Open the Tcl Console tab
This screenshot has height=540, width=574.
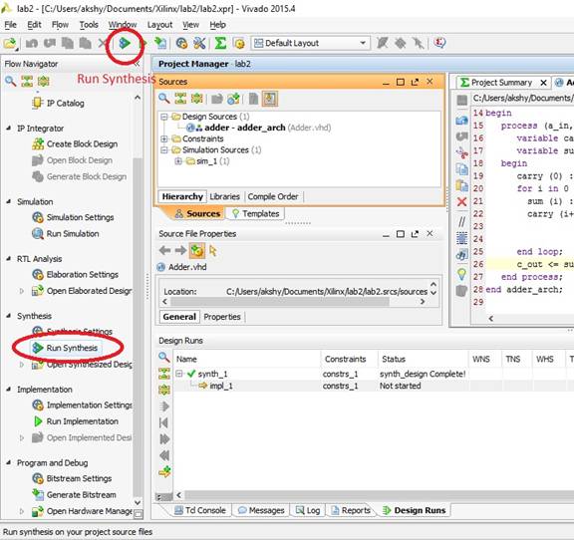pos(200,510)
